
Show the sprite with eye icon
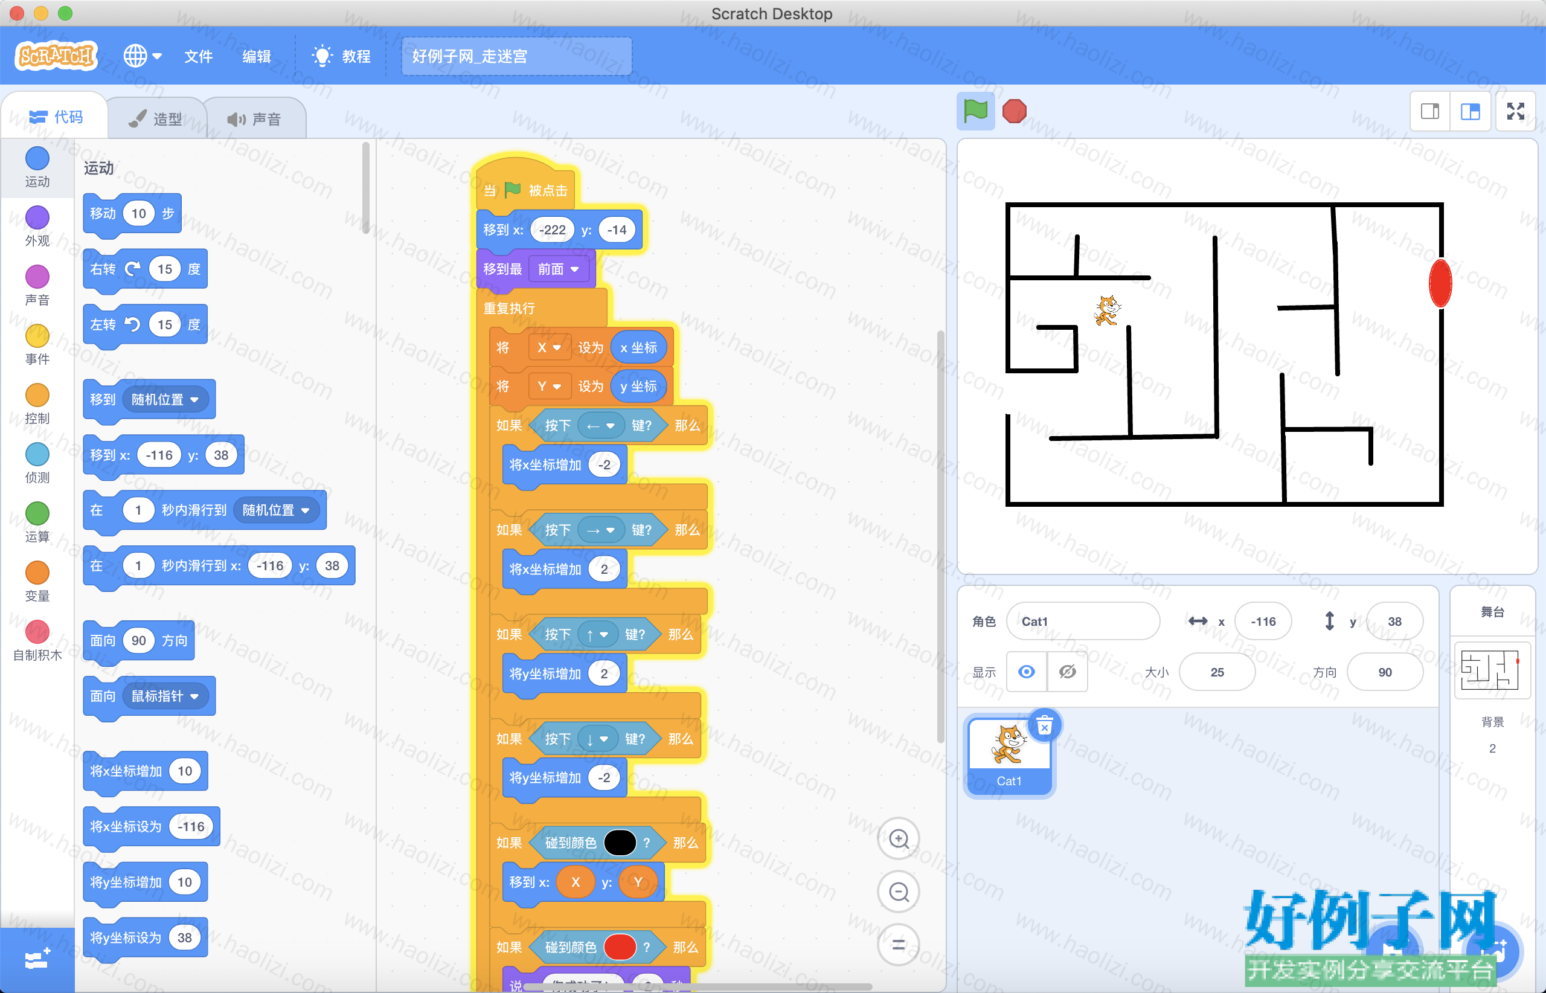[1027, 672]
